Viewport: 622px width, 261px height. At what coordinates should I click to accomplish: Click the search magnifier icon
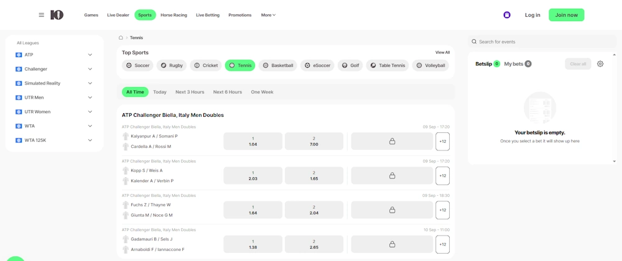pyautogui.click(x=474, y=42)
